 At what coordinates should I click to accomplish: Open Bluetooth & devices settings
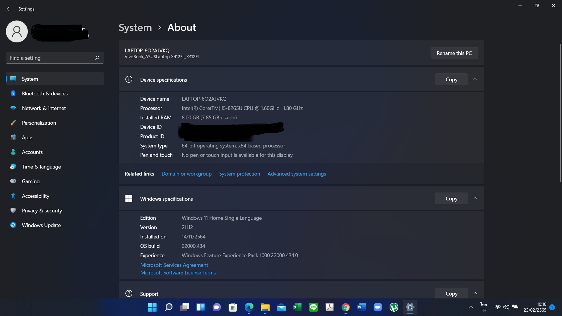click(55, 94)
